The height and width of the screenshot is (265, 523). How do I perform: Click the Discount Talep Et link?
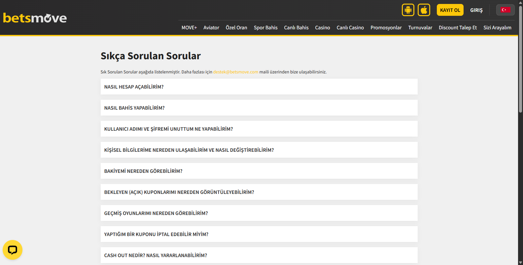(x=458, y=28)
